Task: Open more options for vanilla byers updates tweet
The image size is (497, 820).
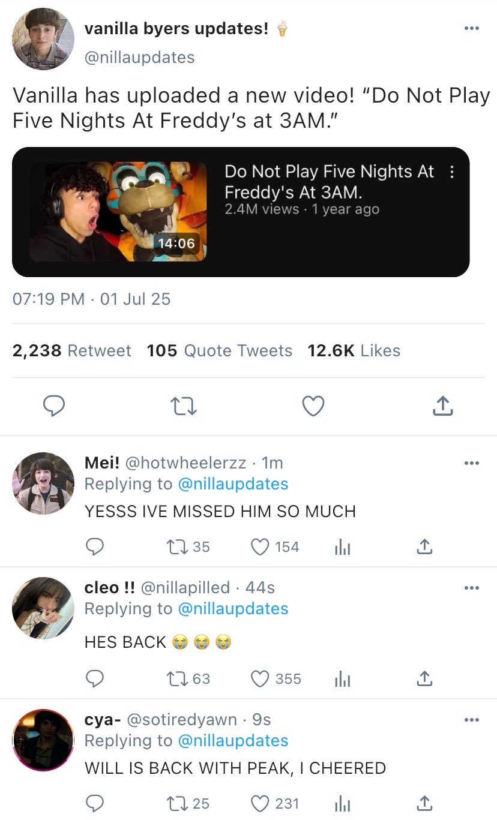Action: pyautogui.click(x=472, y=29)
